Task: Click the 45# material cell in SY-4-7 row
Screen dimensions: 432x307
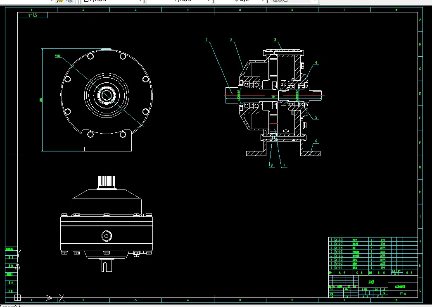Action: coord(383,244)
